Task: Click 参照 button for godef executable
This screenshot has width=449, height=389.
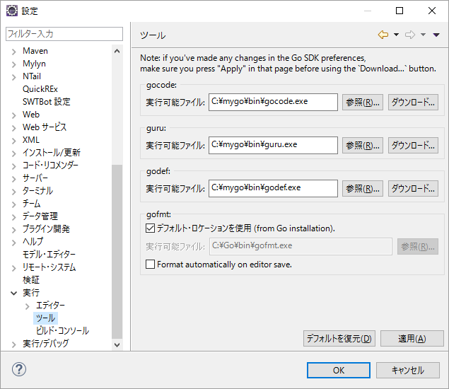Action: point(363,188)
